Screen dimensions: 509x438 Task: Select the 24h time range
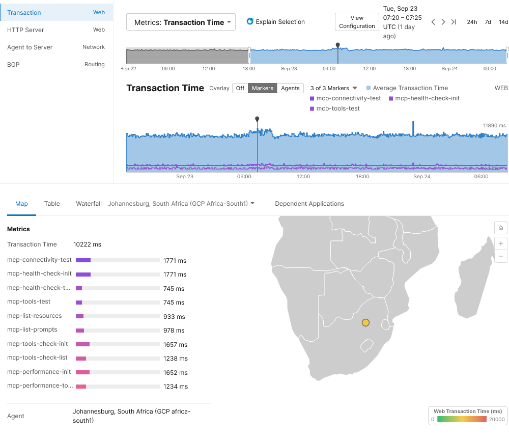click(x=472, y=22)
